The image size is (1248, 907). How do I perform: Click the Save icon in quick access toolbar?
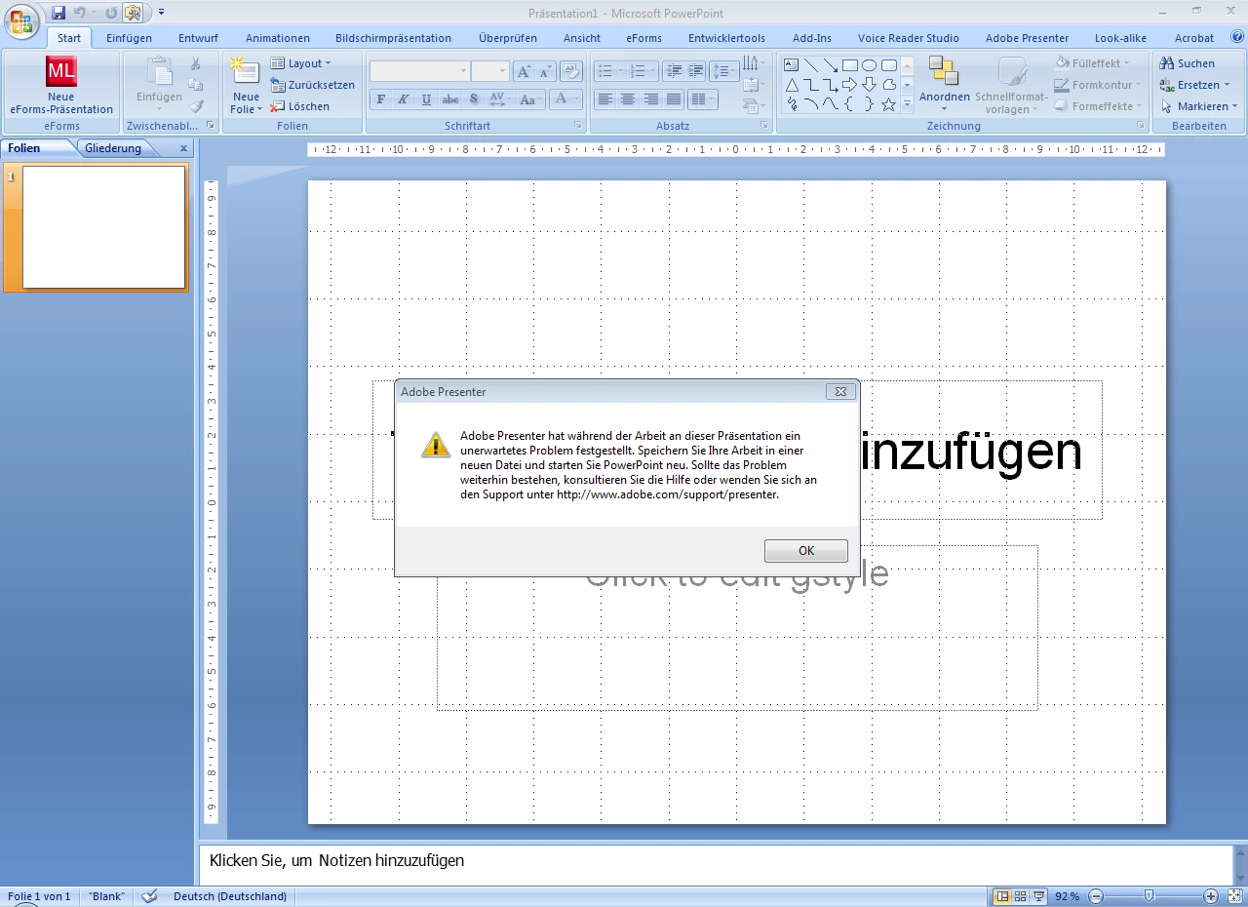point(58,13)
